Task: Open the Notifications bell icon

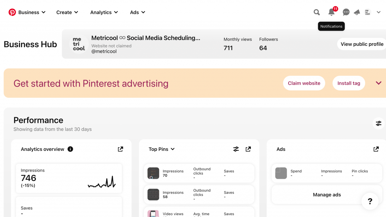Action: (331, 12)
